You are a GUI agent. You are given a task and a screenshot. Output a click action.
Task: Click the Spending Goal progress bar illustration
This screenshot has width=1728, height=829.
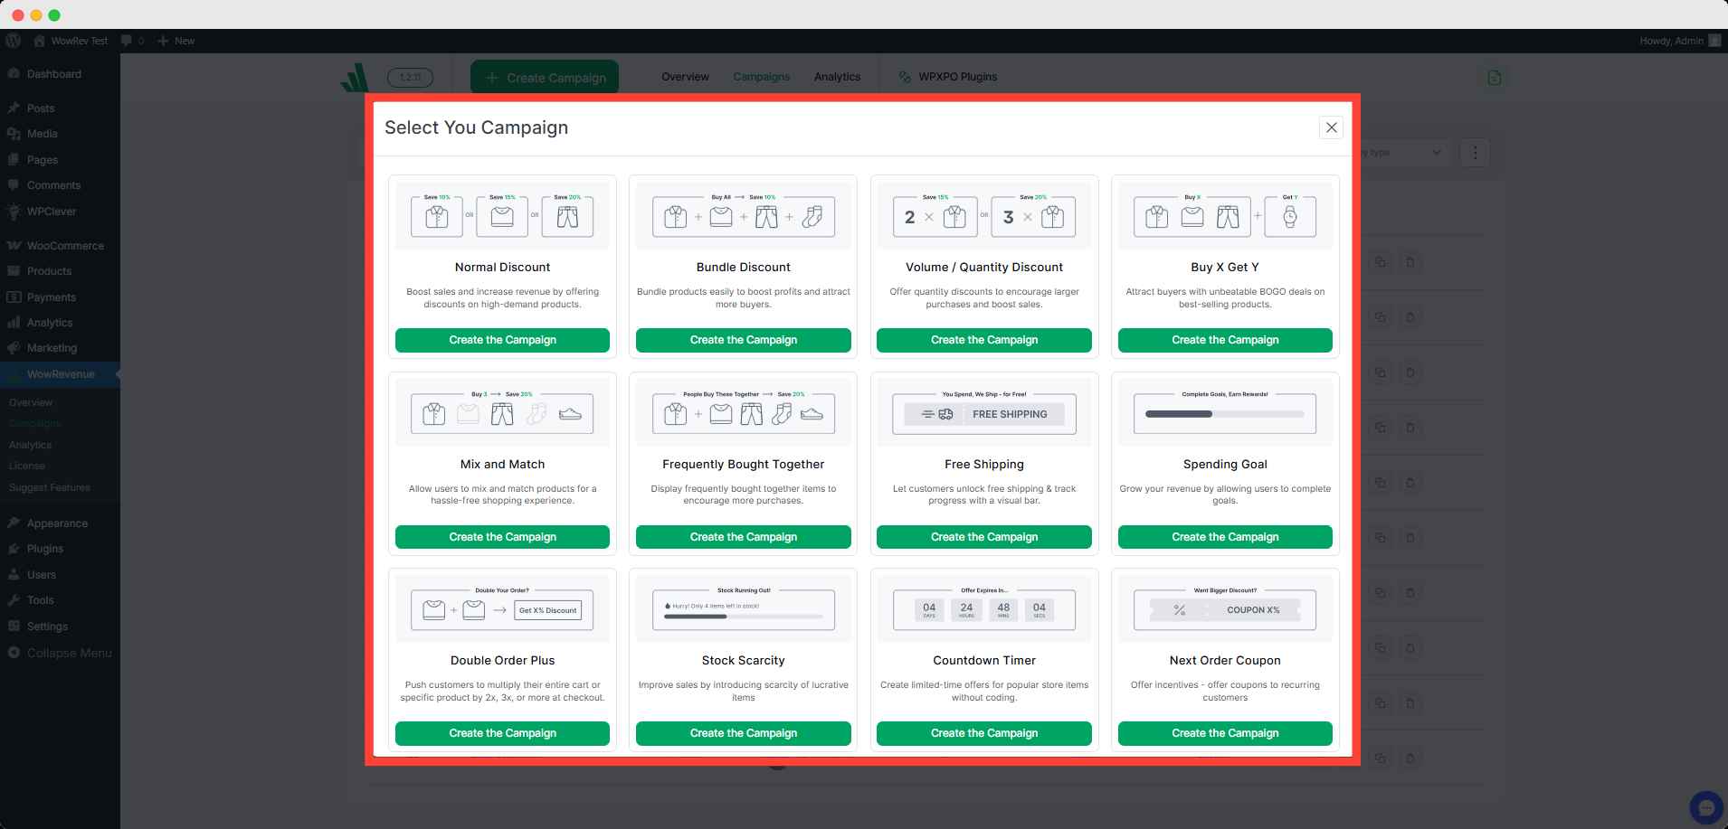coord(1225,413)
